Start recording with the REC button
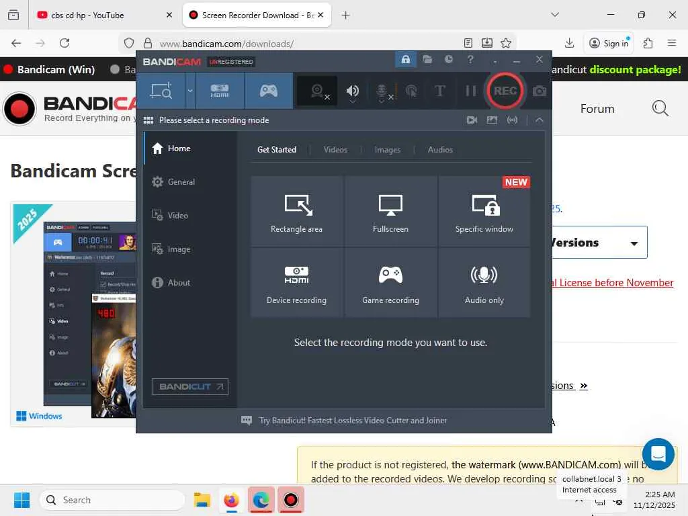Viewport: 688px width, 516px height. (505, 91)
